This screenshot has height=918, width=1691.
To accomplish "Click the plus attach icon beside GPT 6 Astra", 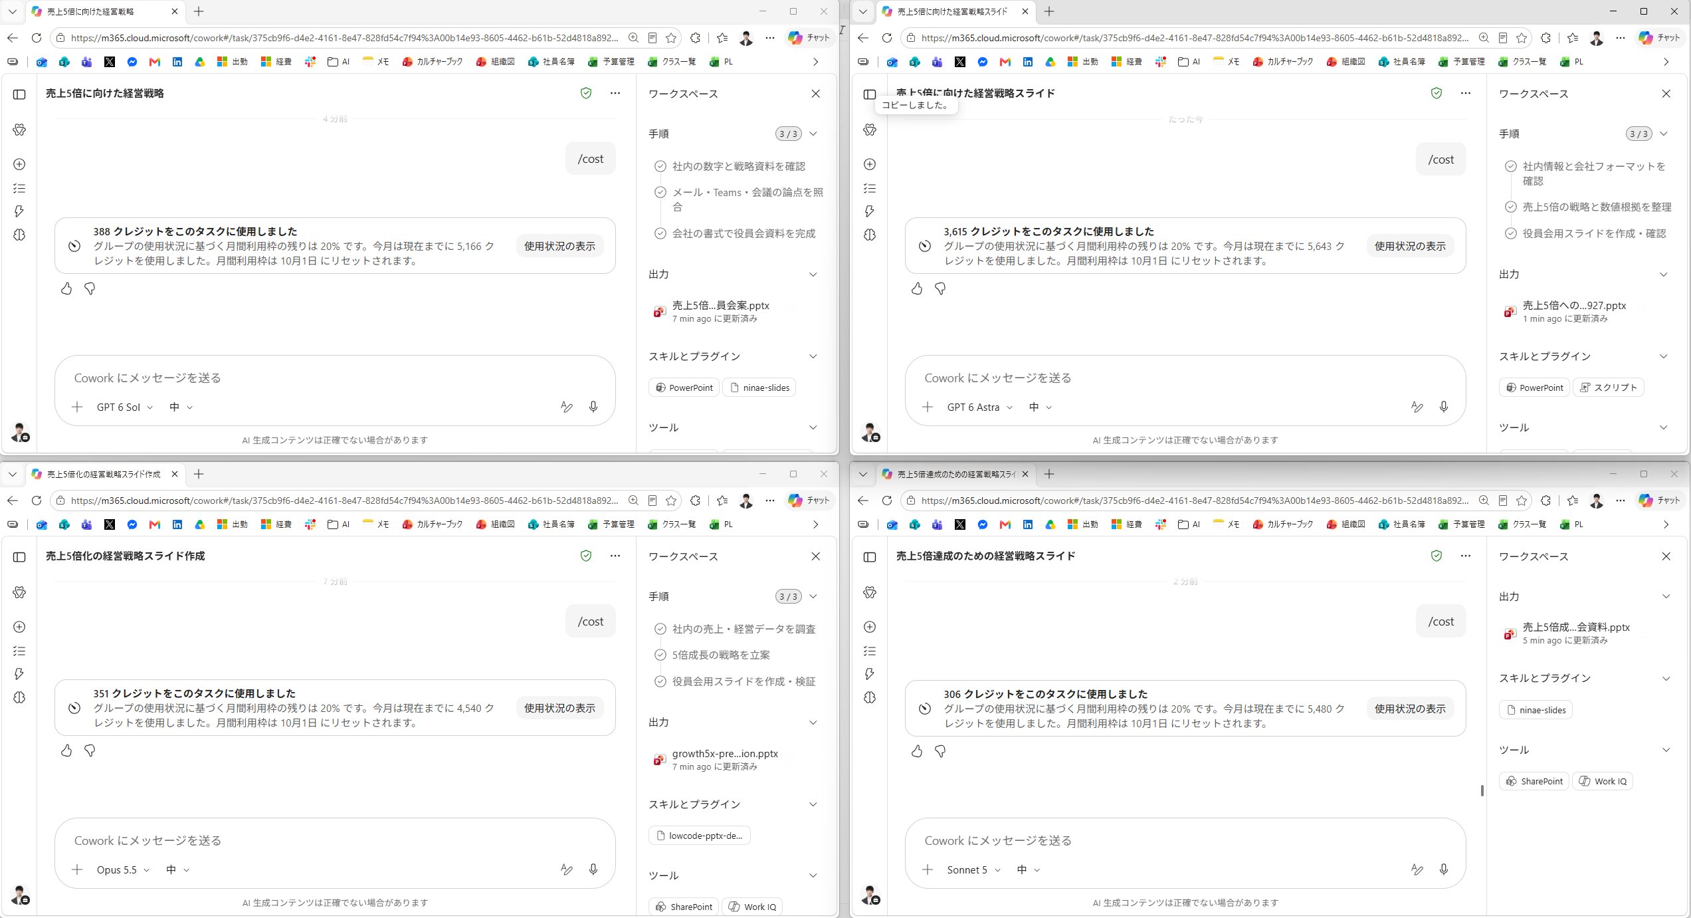I will point(928,407).
